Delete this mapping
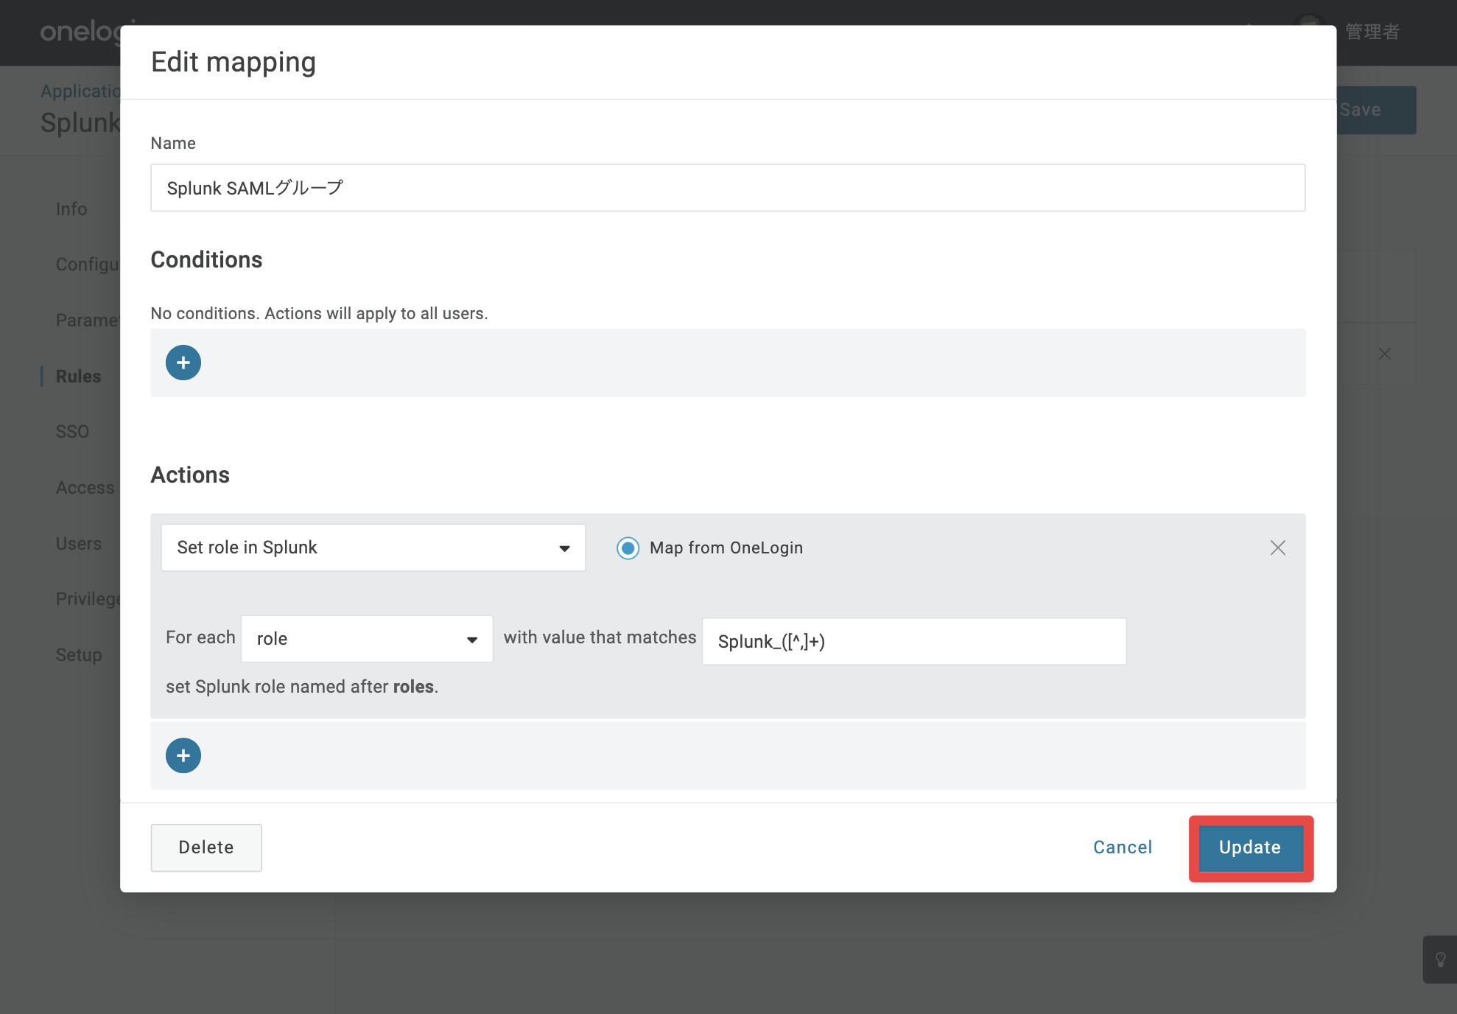Screen dimensions: 1457x1014 point(206,847)
